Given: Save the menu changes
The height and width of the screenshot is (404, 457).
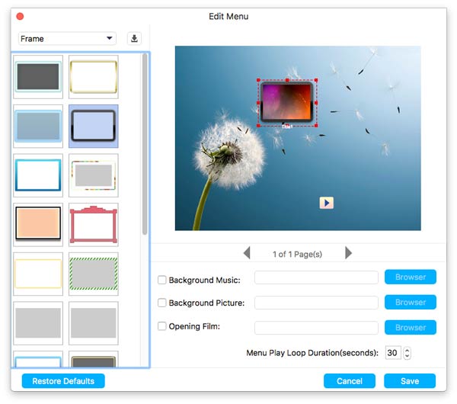Looking at the screenshot, I should (x=410, y=380).
